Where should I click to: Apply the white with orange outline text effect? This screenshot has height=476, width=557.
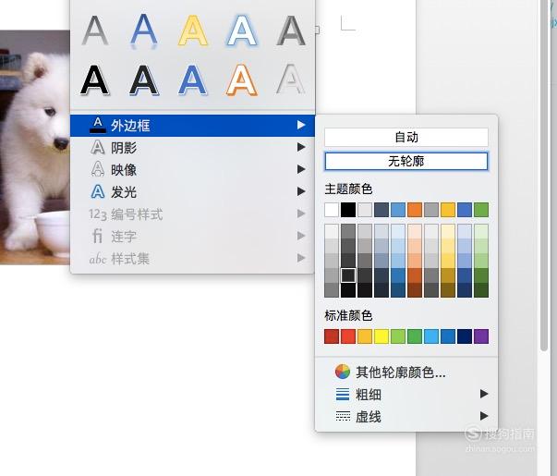(x=242, y=80)
